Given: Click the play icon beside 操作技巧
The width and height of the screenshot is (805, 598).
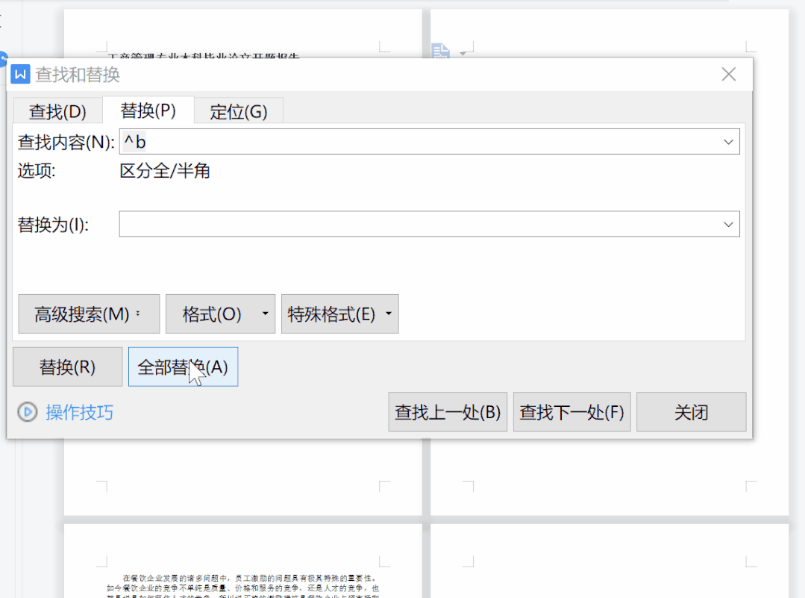Looking at the screenshot, I should click(28, 412).
